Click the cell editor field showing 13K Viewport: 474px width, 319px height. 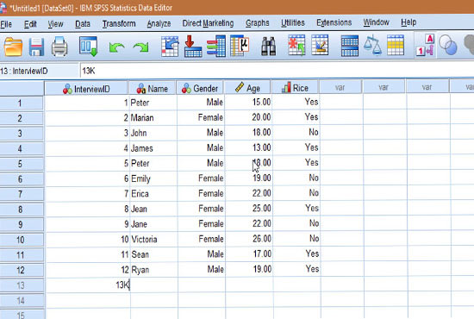277,71
